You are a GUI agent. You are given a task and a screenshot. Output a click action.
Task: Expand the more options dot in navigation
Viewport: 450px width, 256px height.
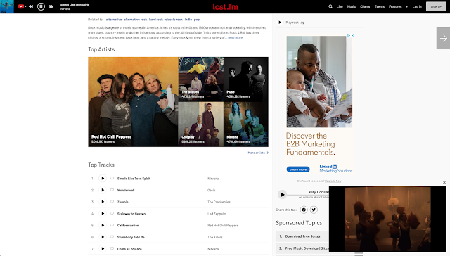click(406, 6)
